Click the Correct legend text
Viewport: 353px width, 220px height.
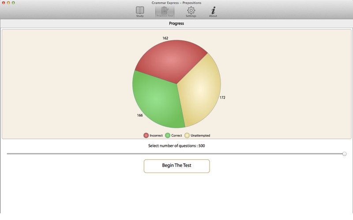click(176, 136)
